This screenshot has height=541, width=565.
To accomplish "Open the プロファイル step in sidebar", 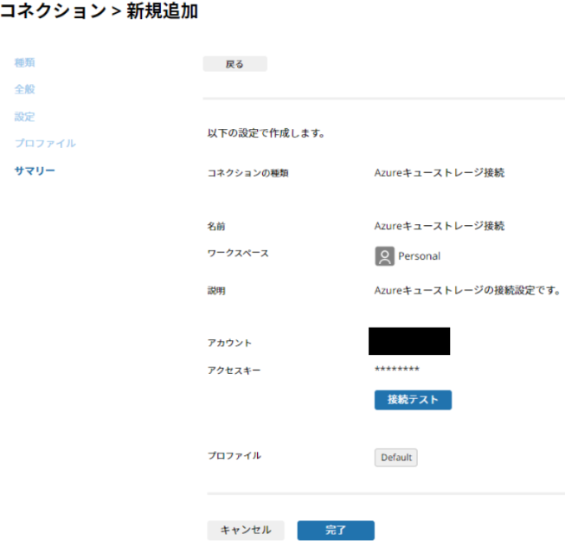I will click(x=45, y=144).
